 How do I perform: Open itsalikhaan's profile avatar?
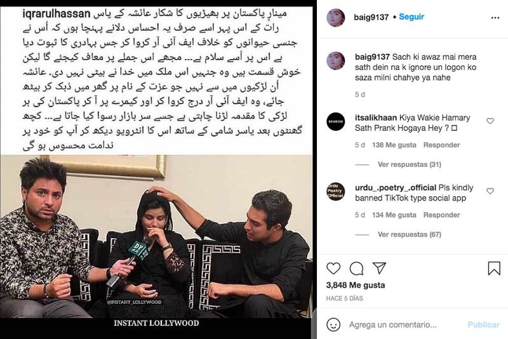[x=336, y=122]
